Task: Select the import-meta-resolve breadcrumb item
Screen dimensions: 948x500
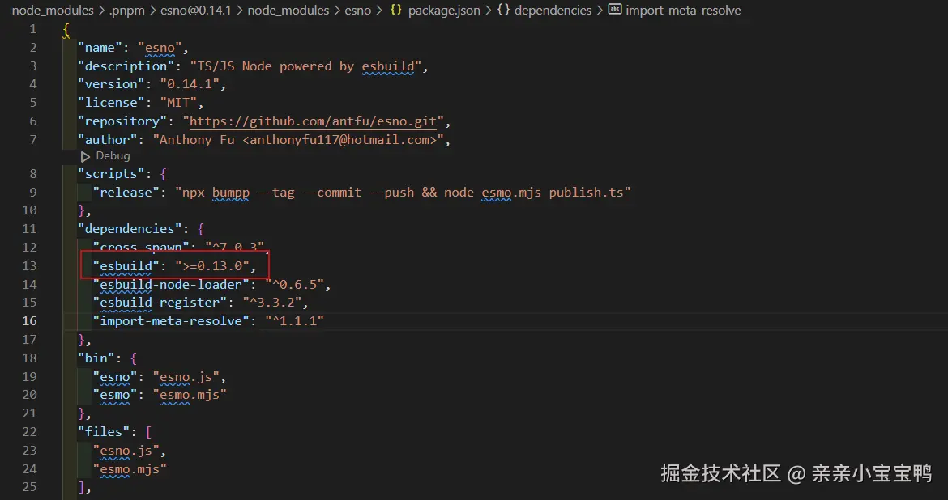Action: click(x=683, y=11)
